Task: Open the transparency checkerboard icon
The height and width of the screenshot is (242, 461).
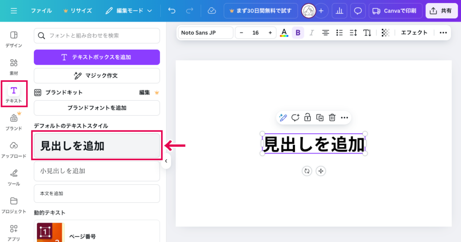Action: pos(385,33)
